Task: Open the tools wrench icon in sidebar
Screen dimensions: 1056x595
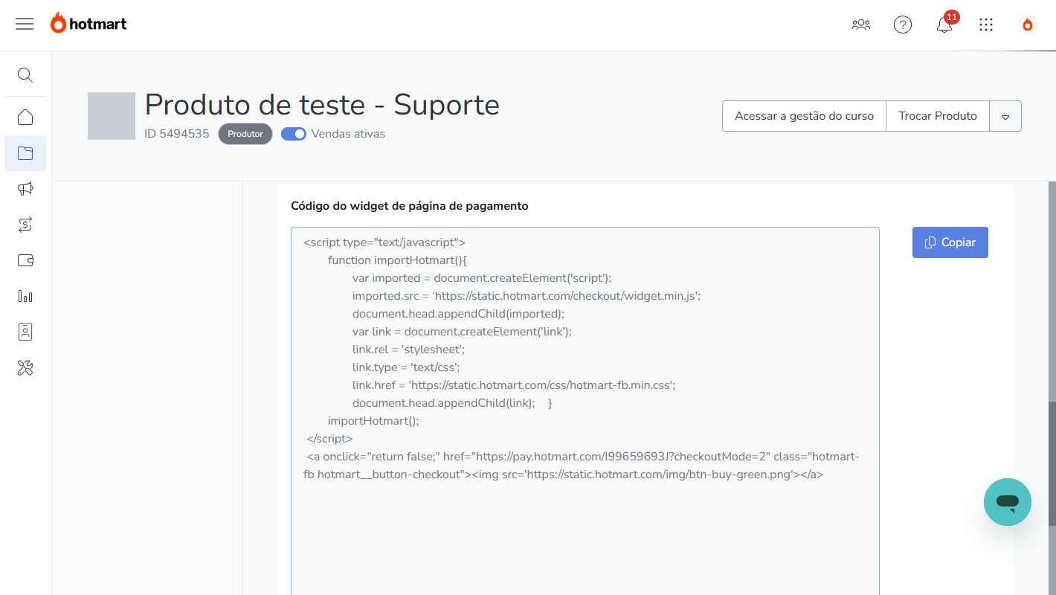Action: (x=25, y=367)
